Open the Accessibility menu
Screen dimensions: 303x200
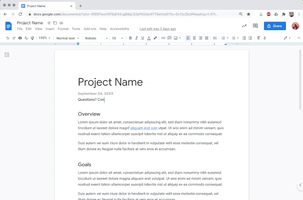120,29
